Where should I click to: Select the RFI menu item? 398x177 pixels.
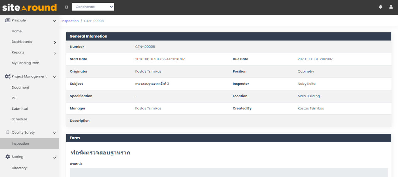click(14, 98)
